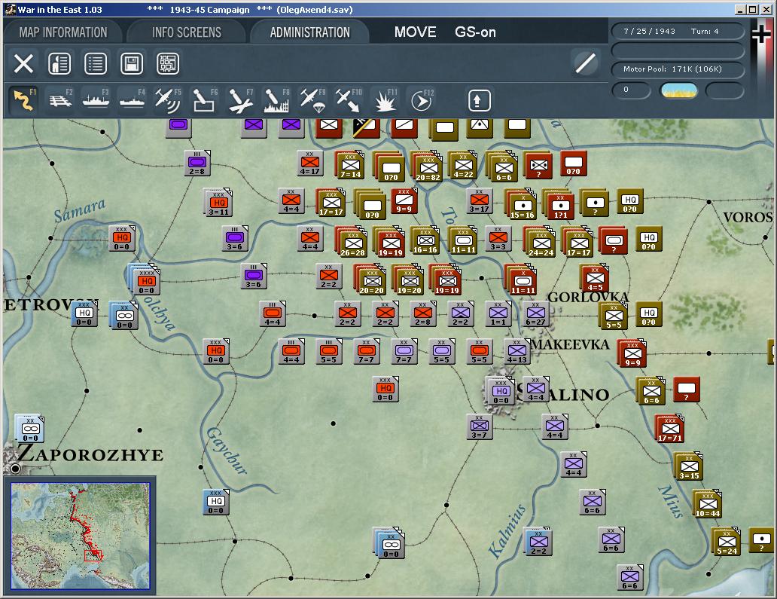Select the F6 Bomb unit icon

(204, 101)
